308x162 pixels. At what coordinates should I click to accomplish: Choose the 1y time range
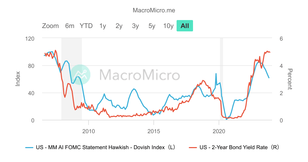pos(102,26)
